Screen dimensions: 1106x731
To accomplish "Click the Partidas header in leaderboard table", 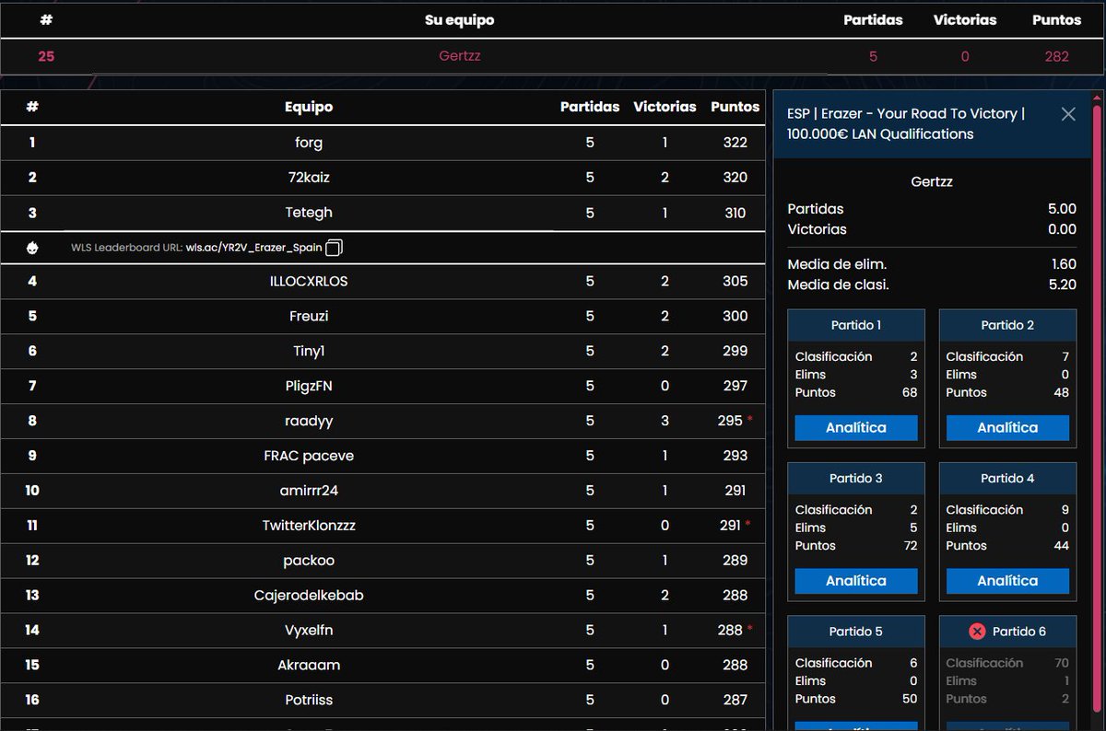I will pyautogui.click(x=590, y=107).
